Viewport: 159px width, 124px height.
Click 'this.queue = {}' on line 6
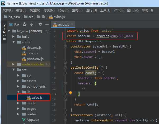click(x=88, y=57)
